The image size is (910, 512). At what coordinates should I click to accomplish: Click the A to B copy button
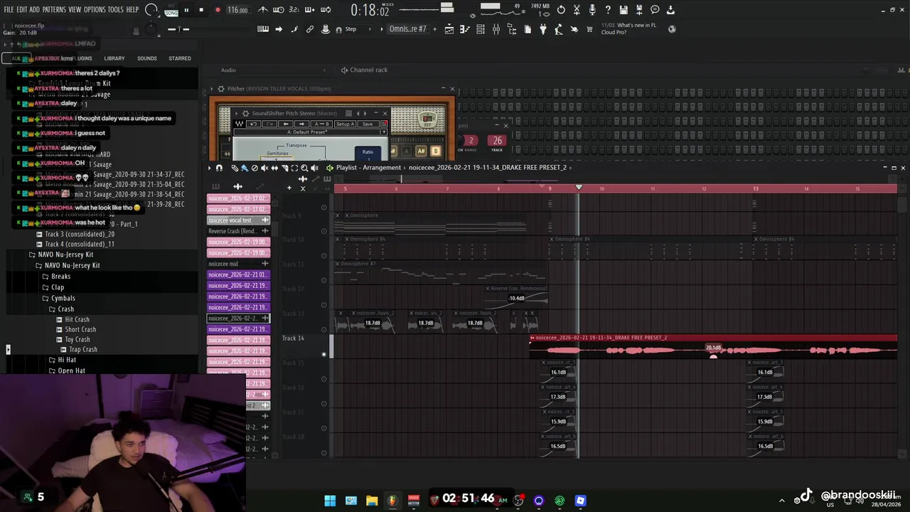click(x=321, y=124)
